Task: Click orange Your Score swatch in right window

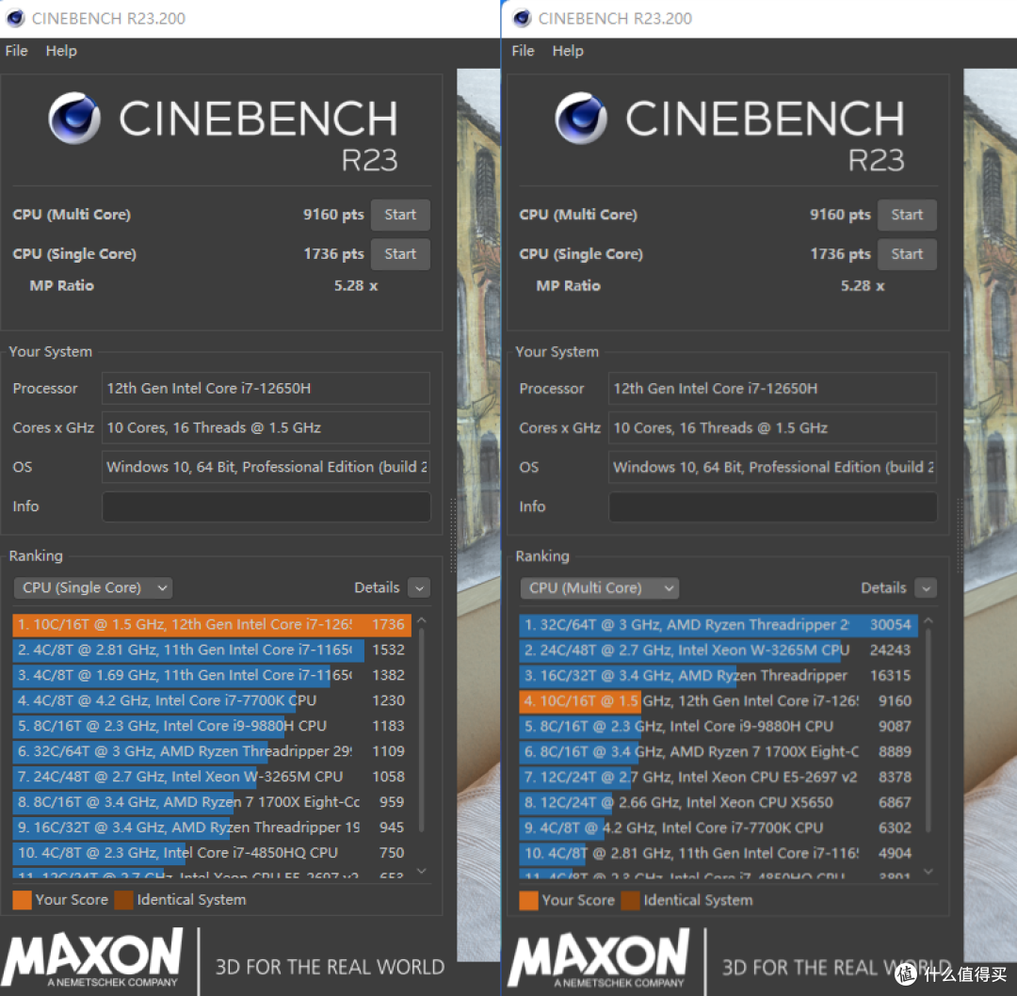Action: point(528,900)
